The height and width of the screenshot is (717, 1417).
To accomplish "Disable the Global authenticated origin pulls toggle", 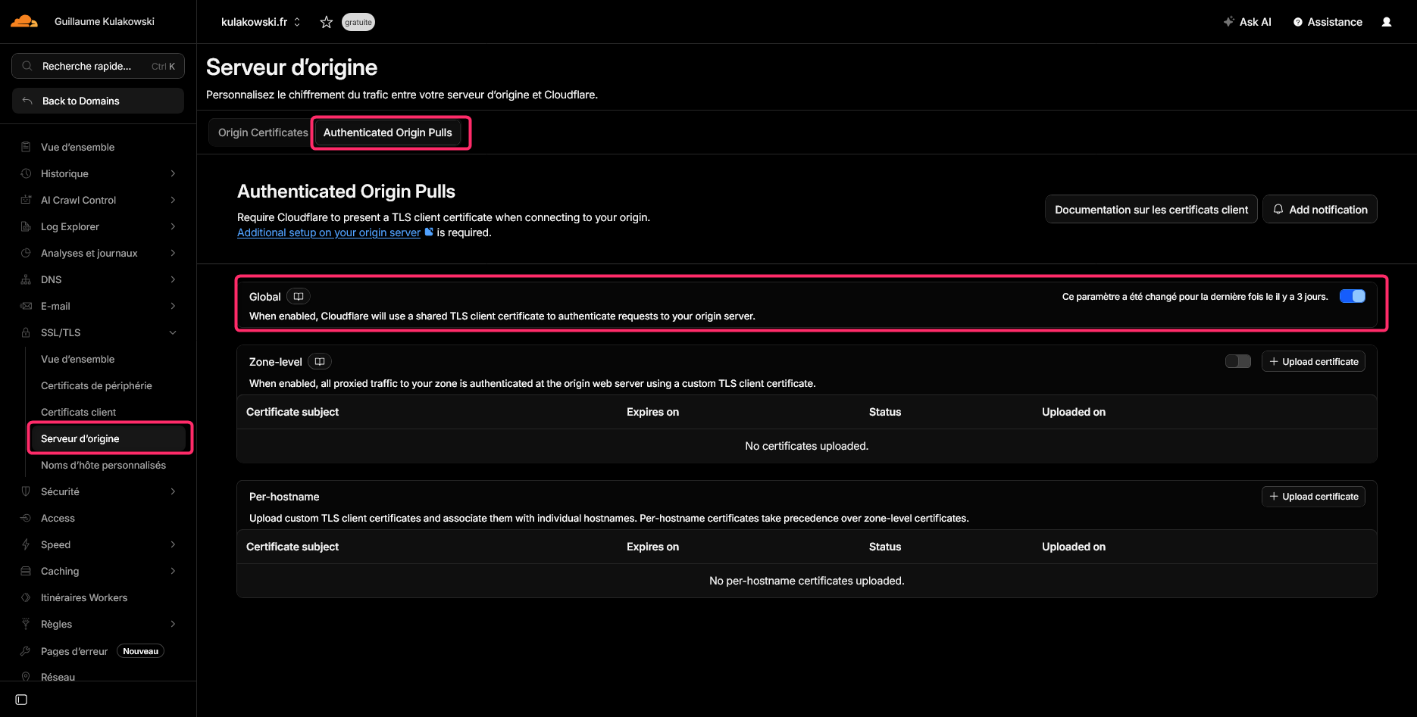I will [1352, 296].
